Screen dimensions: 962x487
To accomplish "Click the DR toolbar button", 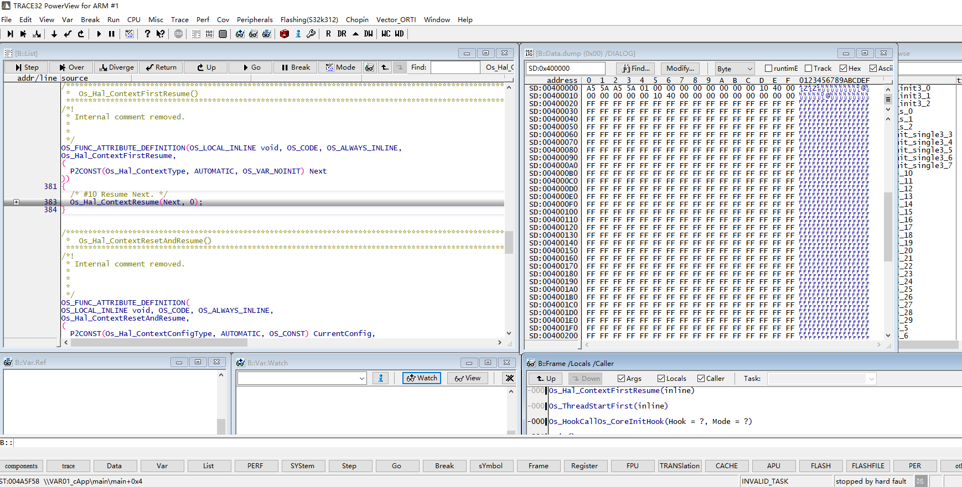I will coord(342,34).
